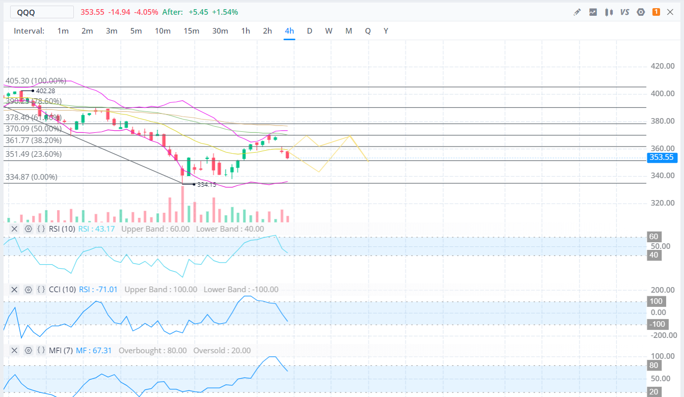Viewport: 684px width, 397px height.
Task: Click the MF : 67.31 value text
Action: [94, 351]
